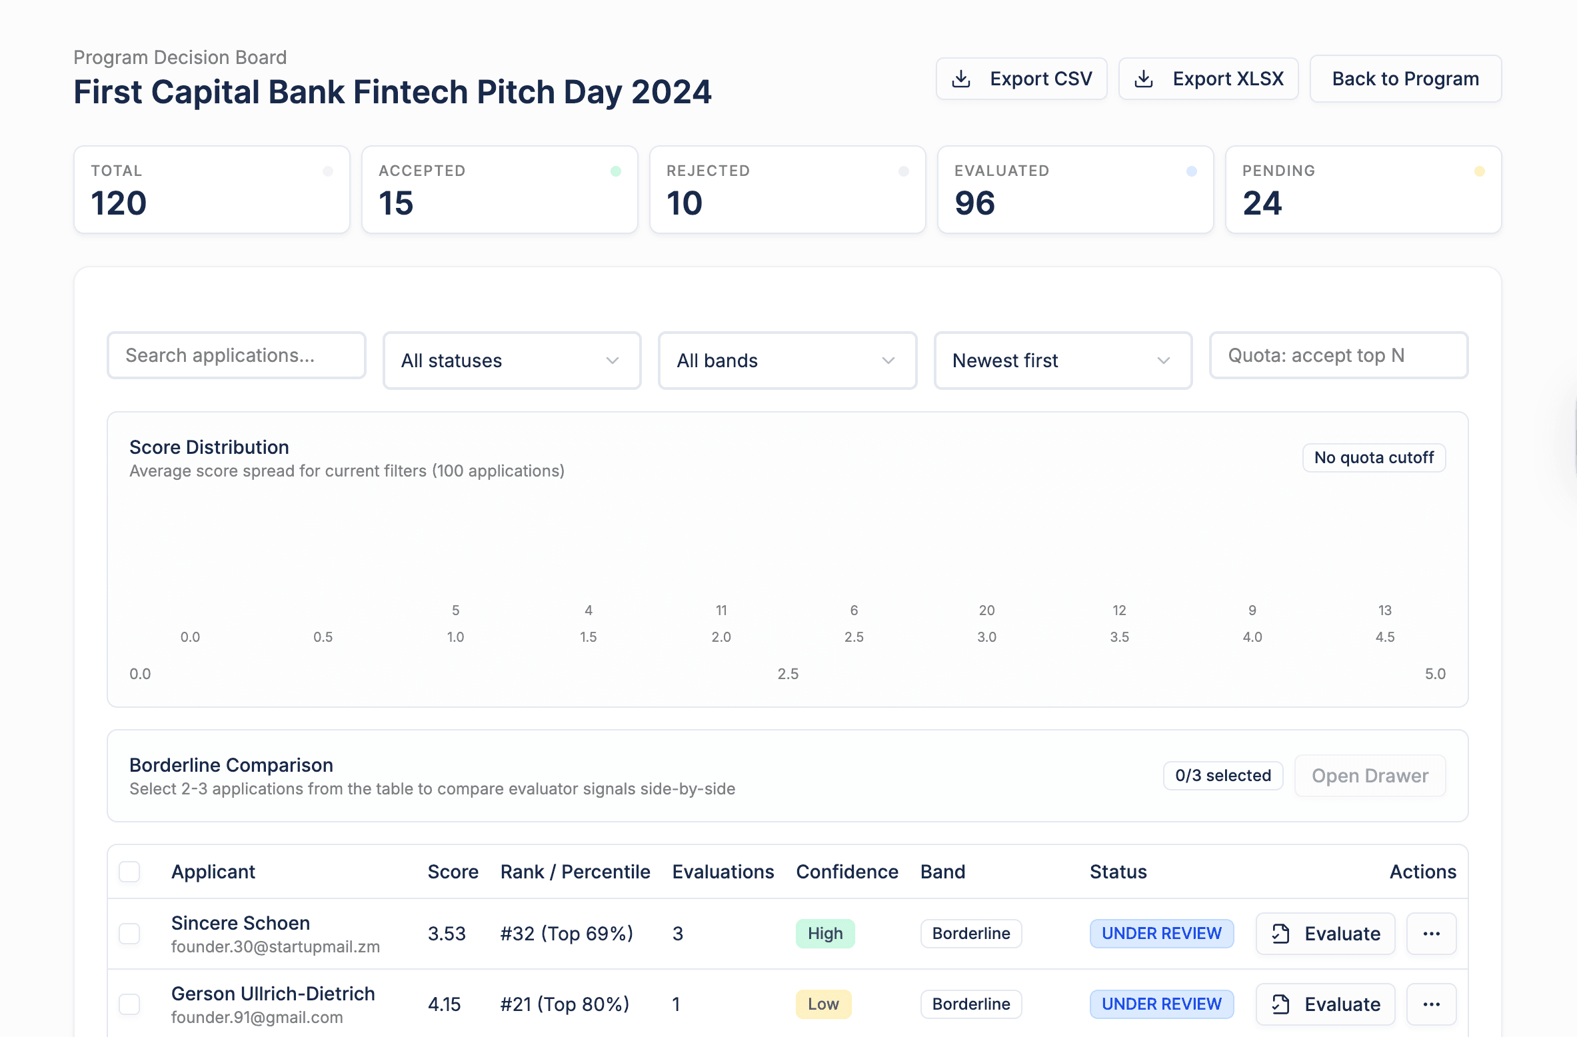Viewport: 1577px width, 1037px height.
Task: Click the No quota cutoff badge
Action: [1373, 457]
